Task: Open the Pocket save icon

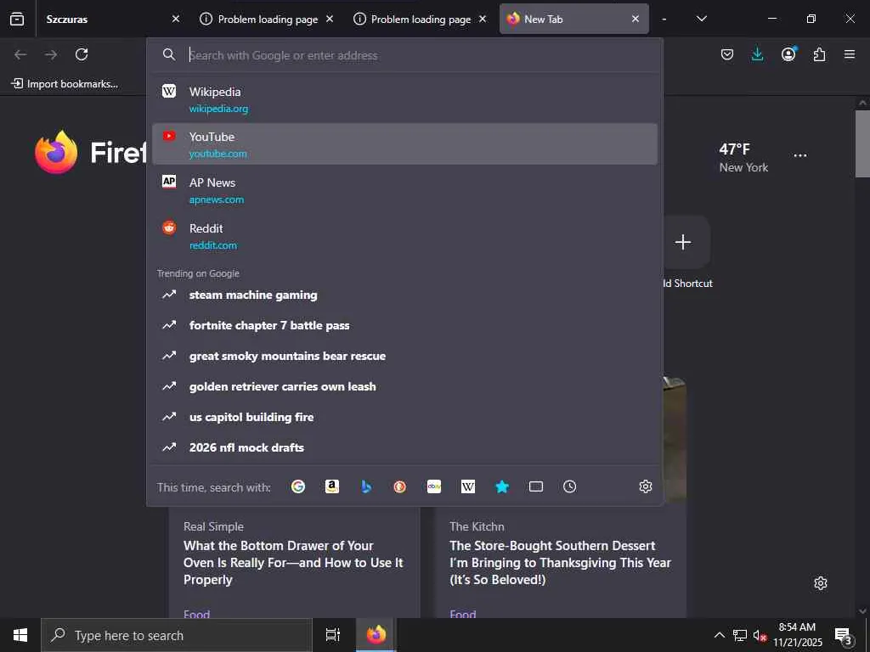Action: point(727,54)
